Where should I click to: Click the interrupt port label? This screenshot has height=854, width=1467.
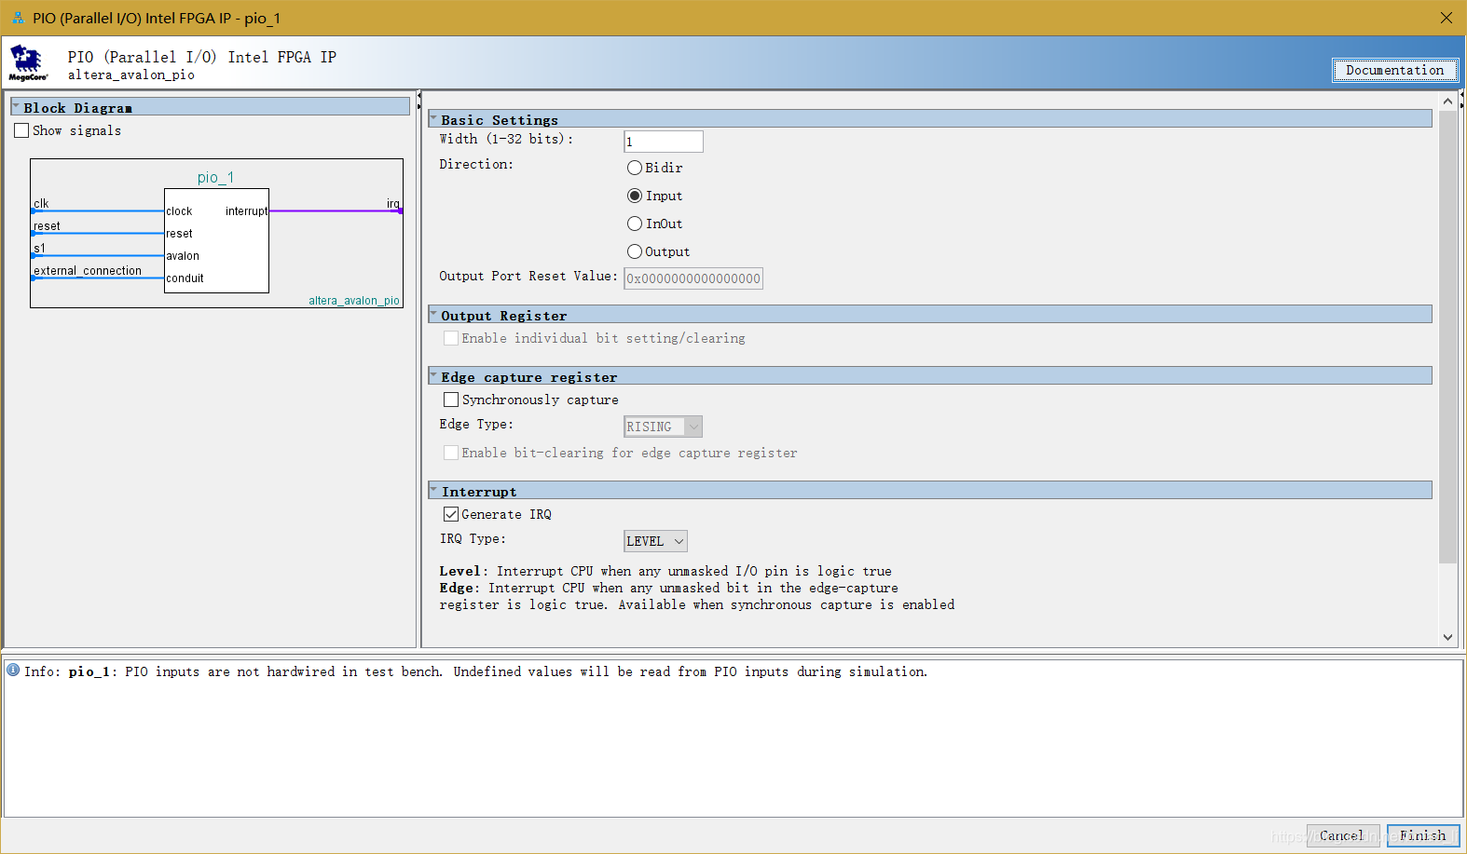pyautogui.click(x=246, y=211)
